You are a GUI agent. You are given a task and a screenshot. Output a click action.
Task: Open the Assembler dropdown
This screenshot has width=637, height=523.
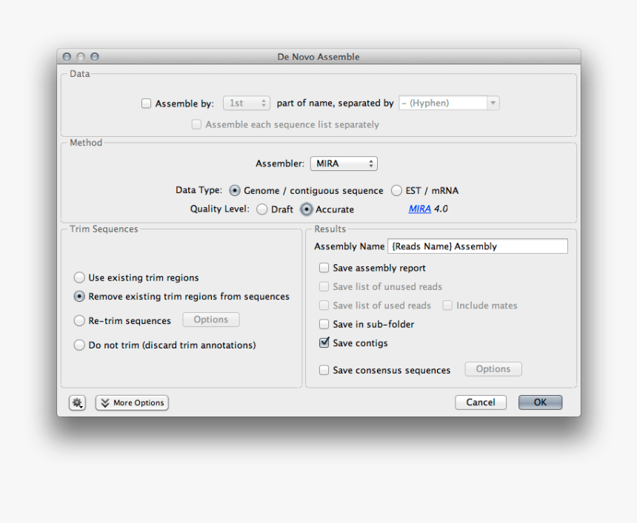coord(343,163)
